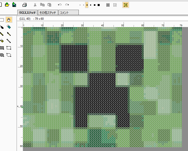Image resolution: width=188 pixels, height=151 pixels.
Task: Select the paint bucket fill tool
Action: [x=2, y=41]
